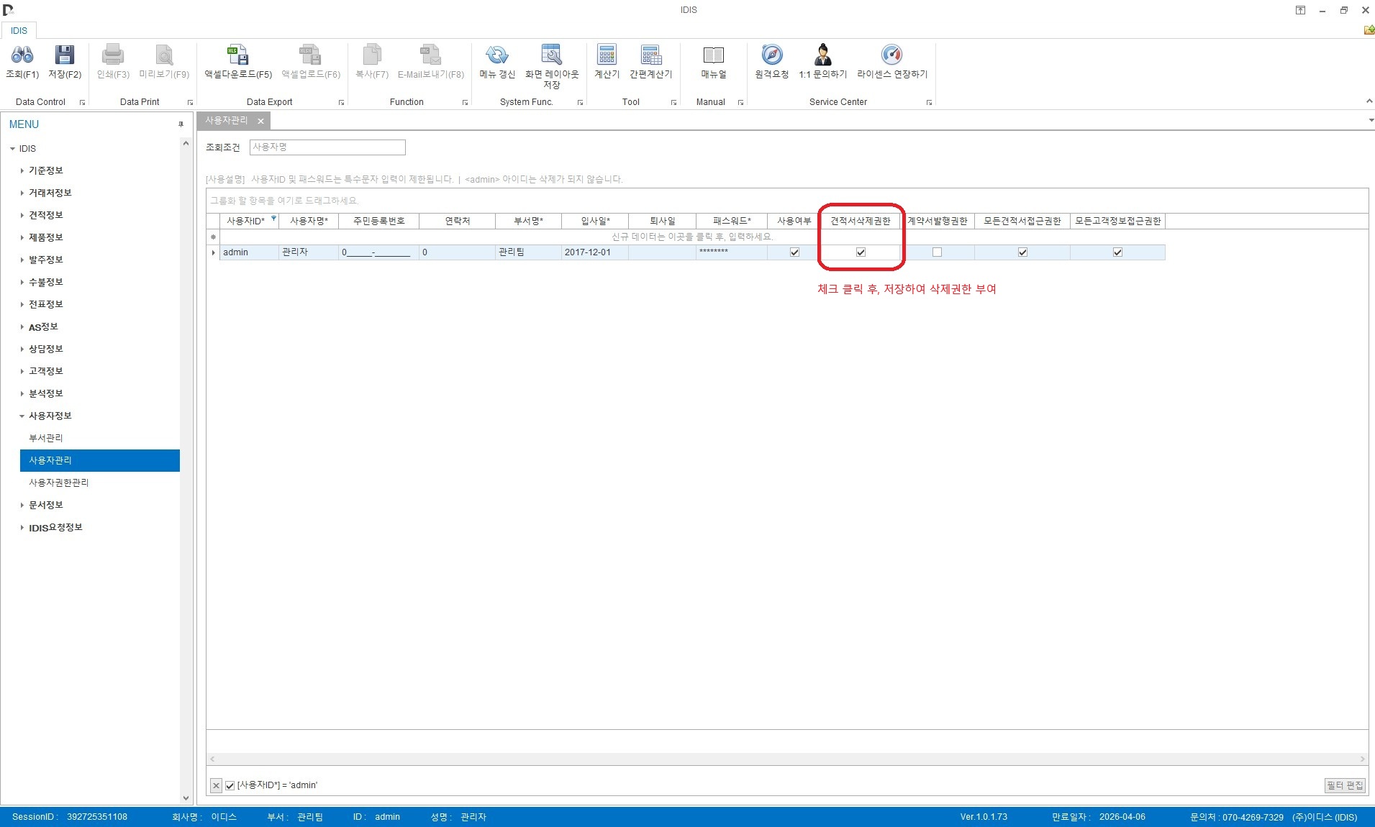Expand the 기준정보 tree node
The height and width of the screenshot is (827, 1375).
(22, 171)
